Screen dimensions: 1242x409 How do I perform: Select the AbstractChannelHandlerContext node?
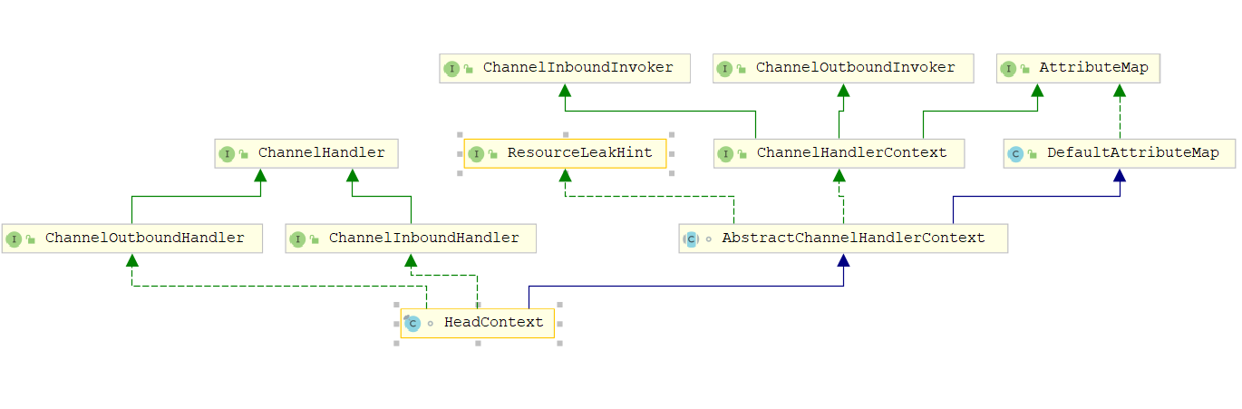tap(843, 239)
